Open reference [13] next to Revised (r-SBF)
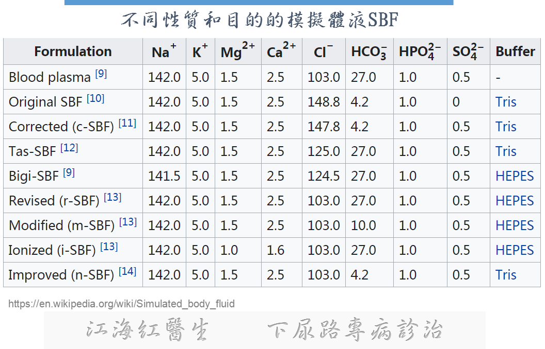Screen dimensions: 545x349 click(x=113, y=197)
